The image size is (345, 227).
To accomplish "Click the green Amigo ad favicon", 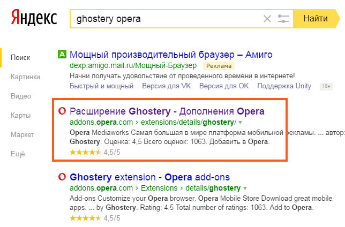I will [62, 54].
